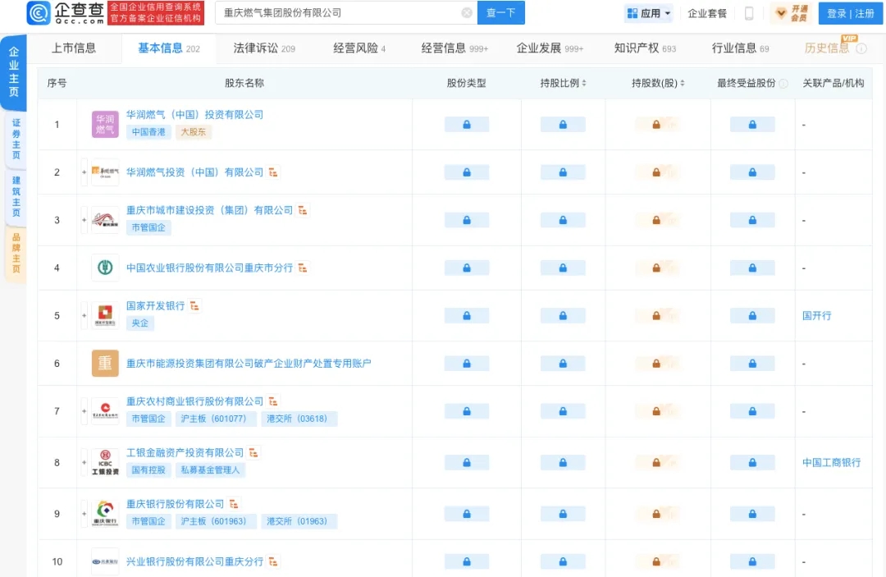
Task: Switch to 知识产权 tab
Action: [x=645, y=48]
